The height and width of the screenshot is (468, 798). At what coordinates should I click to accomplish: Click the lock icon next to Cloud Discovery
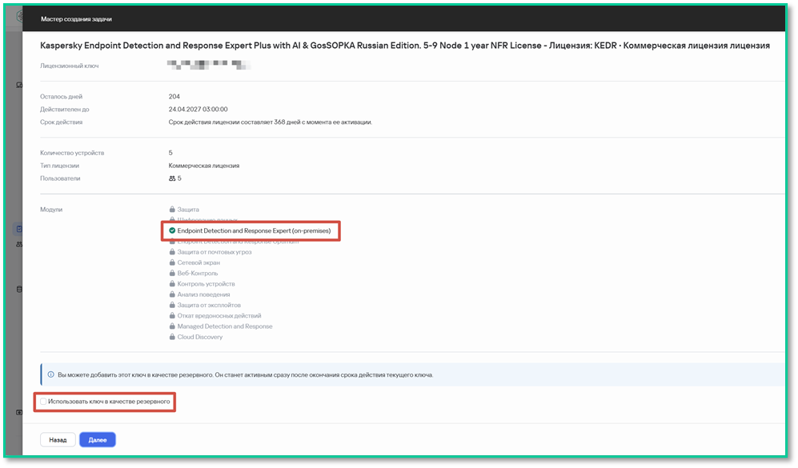click(x=172, y=337)
